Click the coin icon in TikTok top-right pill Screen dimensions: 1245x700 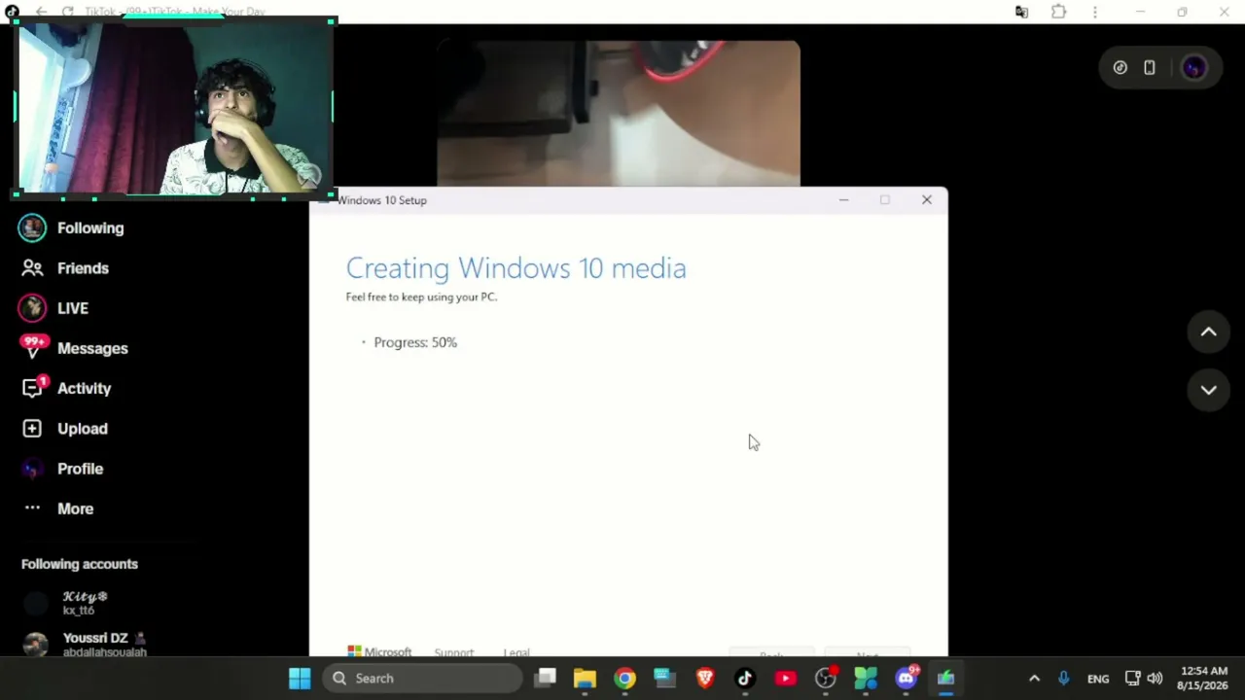(x=1120, y=68)
